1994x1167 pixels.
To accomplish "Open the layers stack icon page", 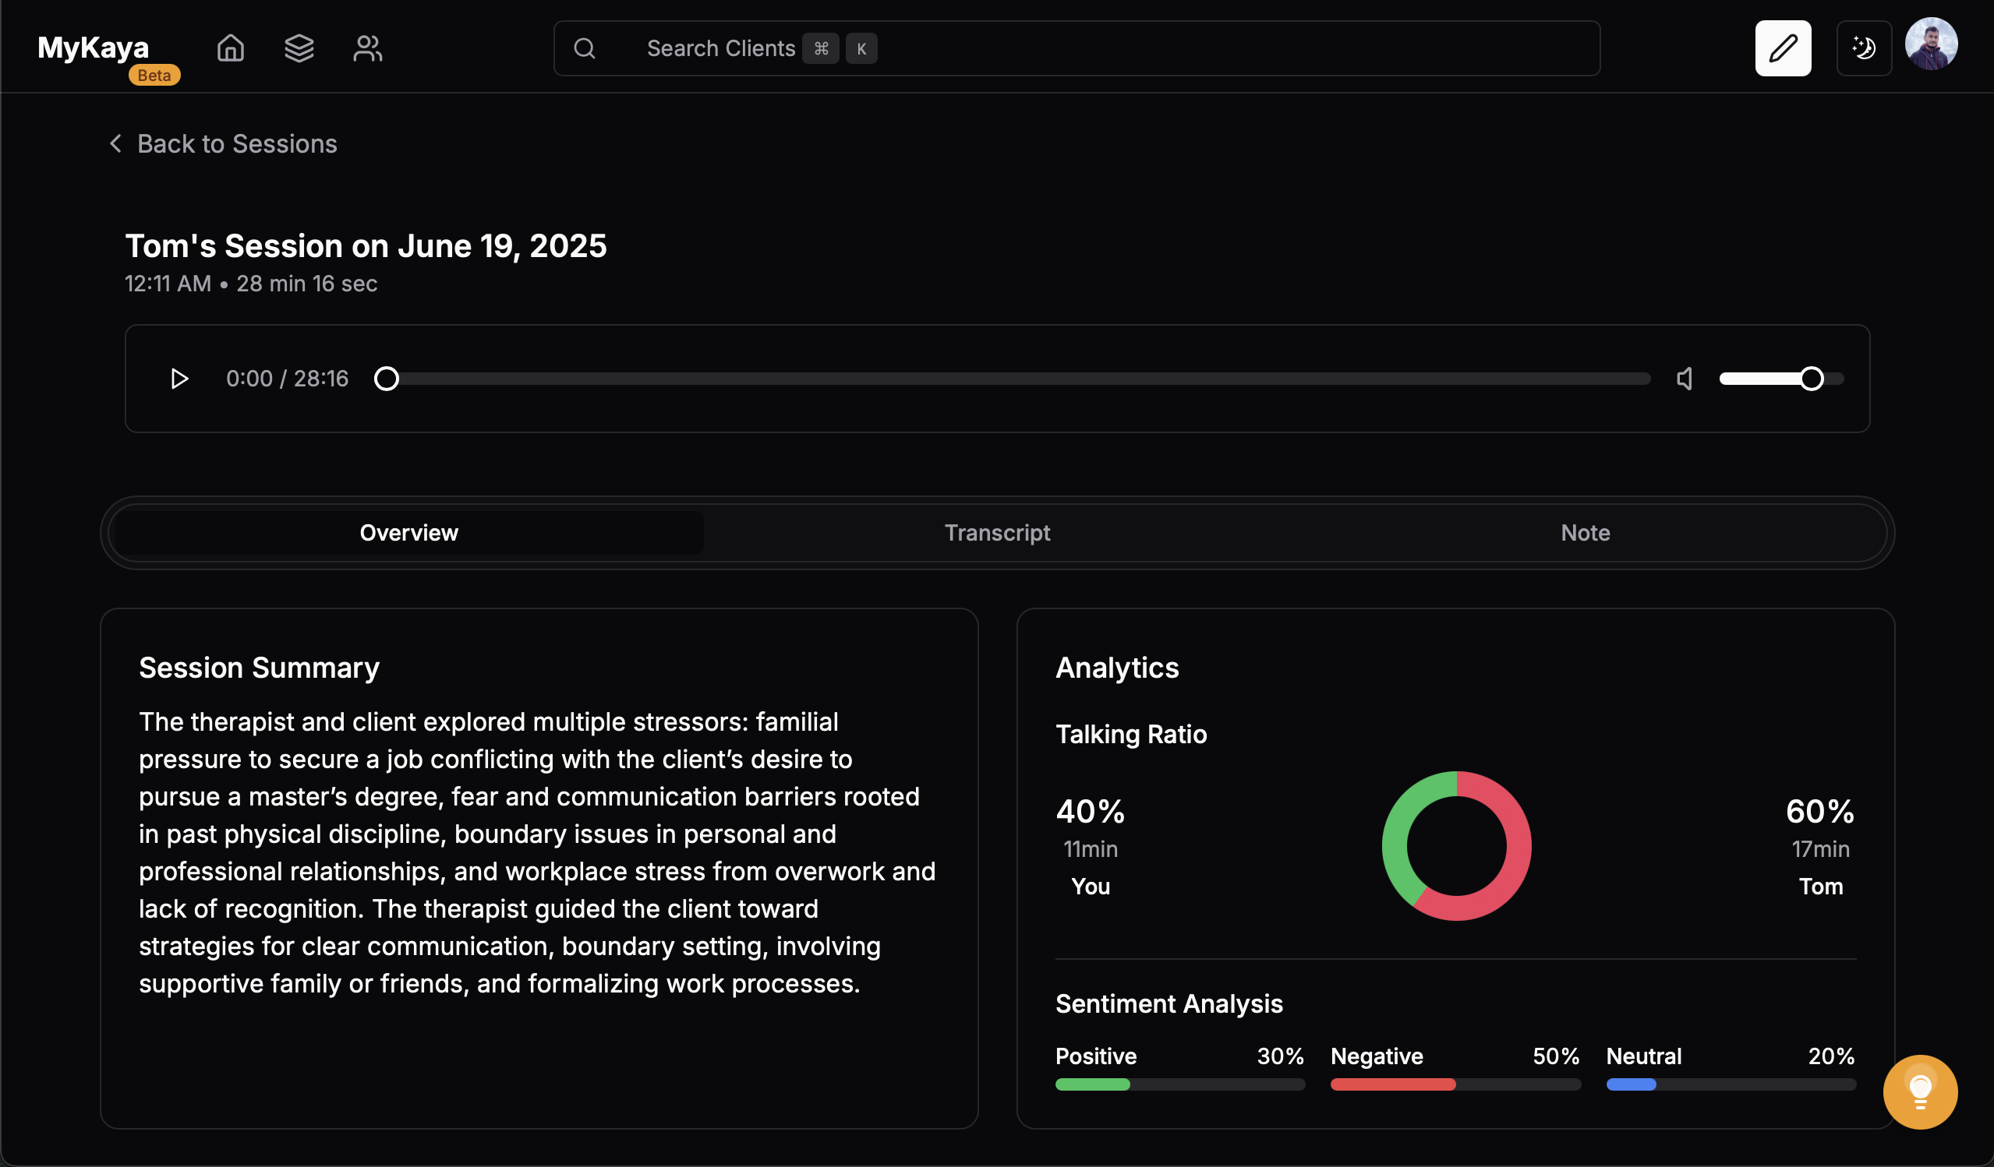I will (x=299, y=48).
